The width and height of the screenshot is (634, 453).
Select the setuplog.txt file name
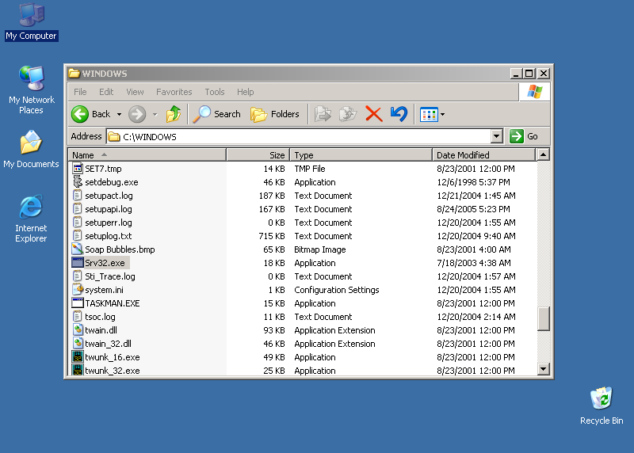pos(109,236)
